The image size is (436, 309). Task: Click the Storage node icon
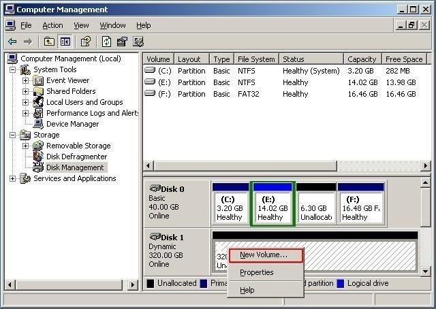pyautogui.click(x=25, y=135)
